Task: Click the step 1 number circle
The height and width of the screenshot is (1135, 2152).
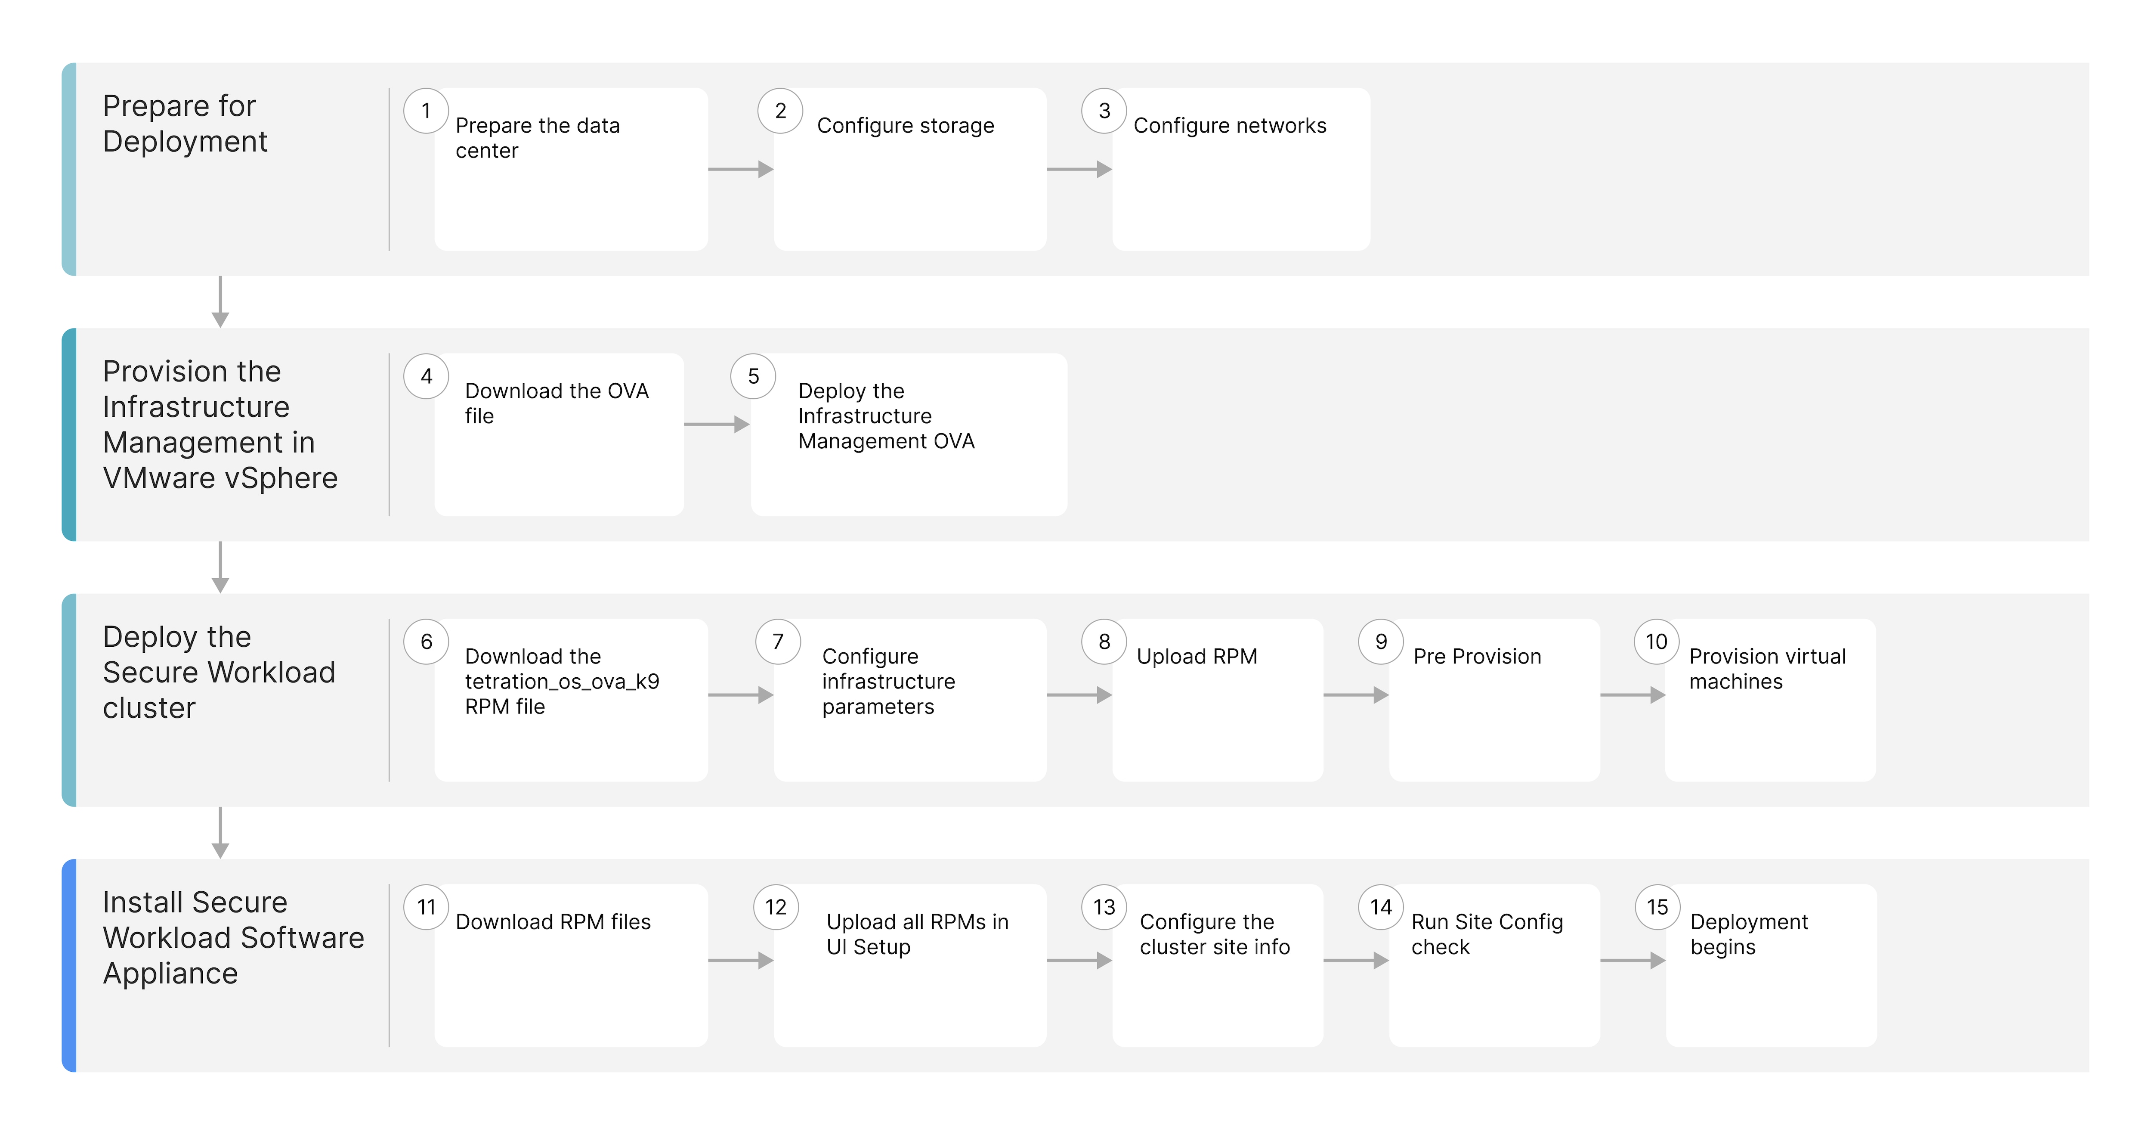Action: pos(426,111)
